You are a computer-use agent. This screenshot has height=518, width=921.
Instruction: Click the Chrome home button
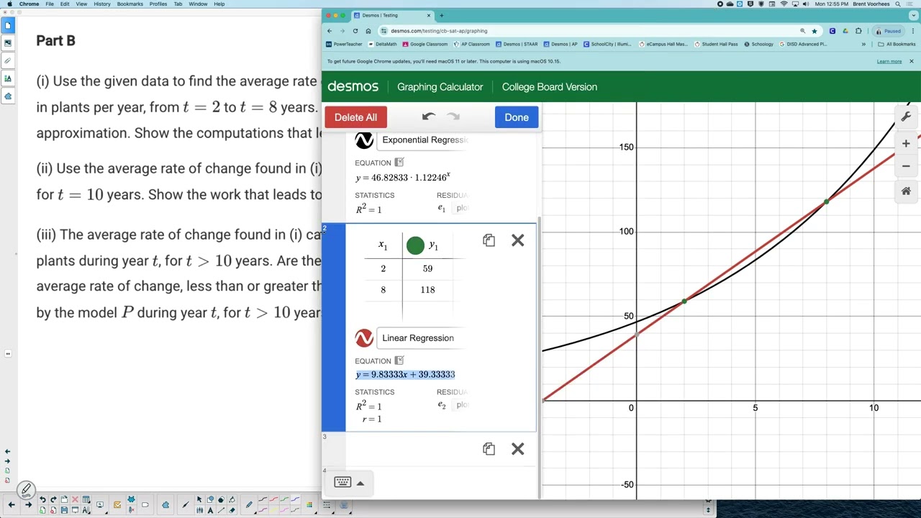coord(368,31)
